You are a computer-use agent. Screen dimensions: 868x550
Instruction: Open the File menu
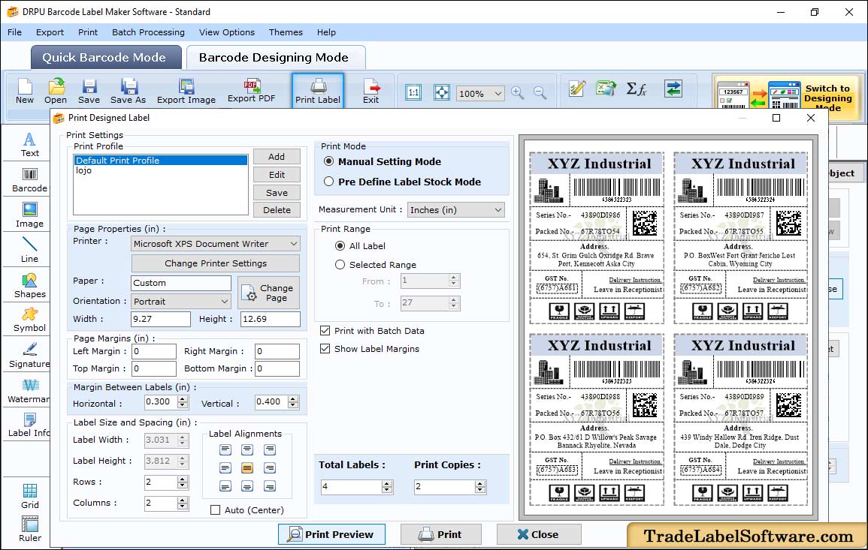[x=14, y=32]
